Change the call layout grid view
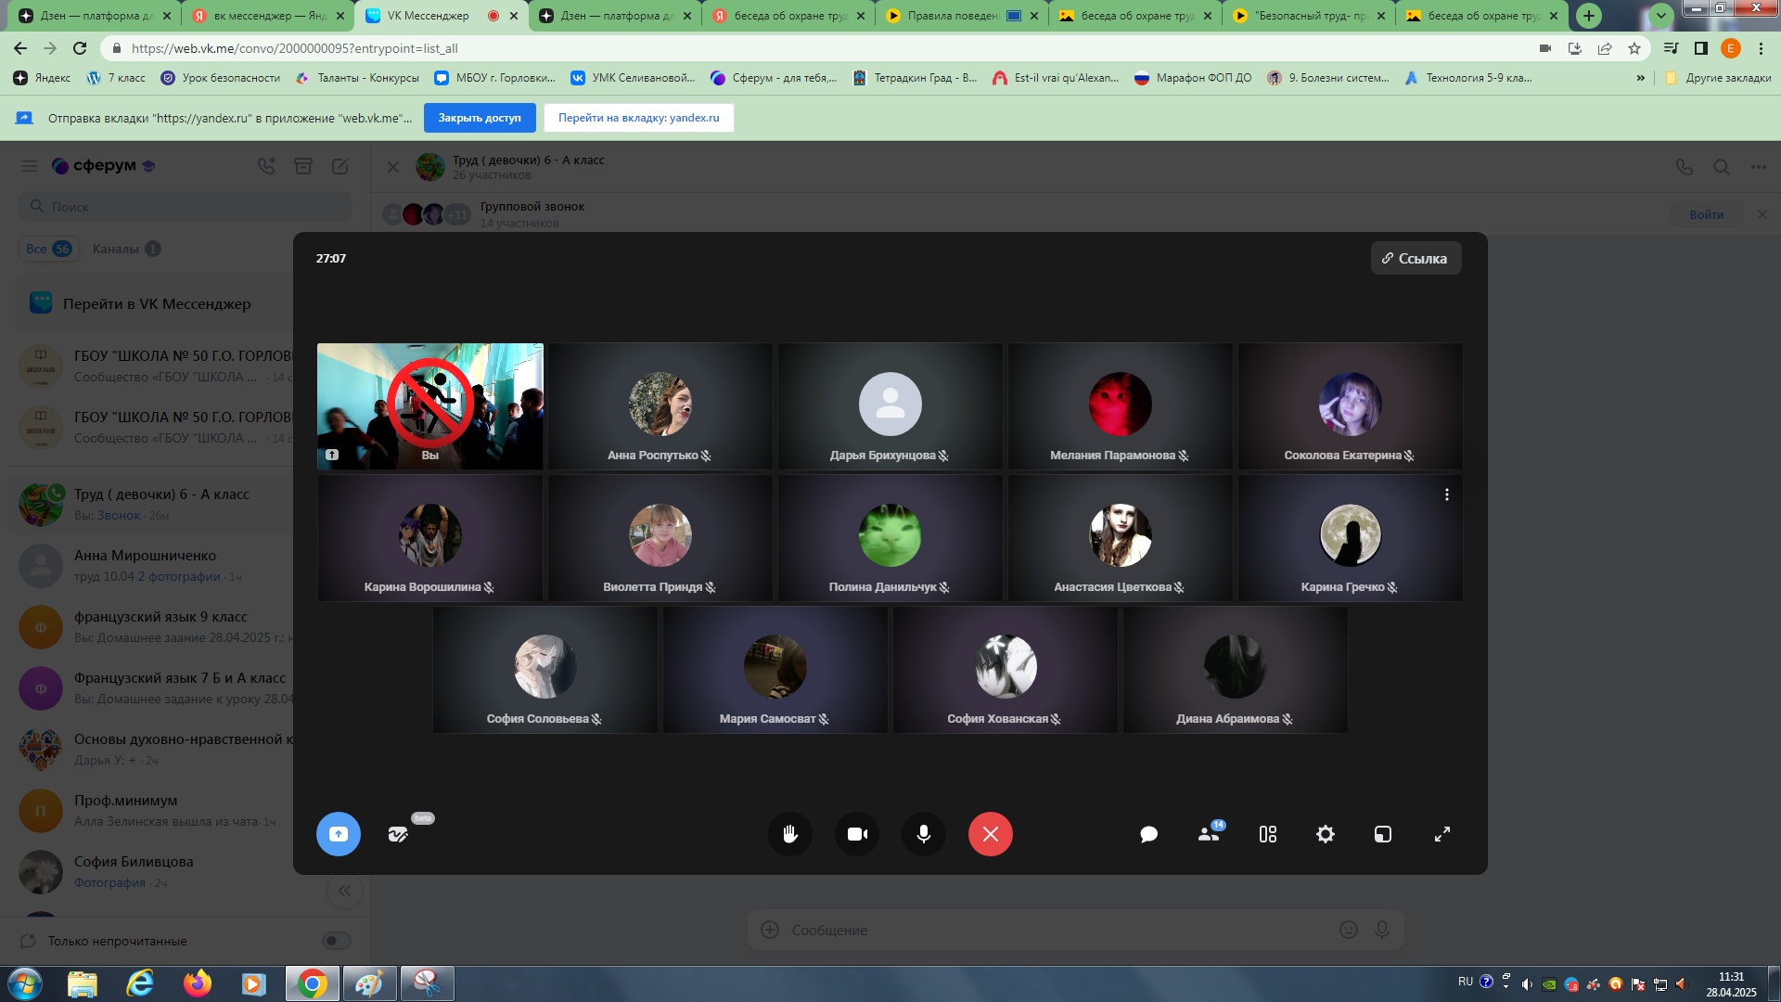The height and width of the screenshot is (1002, 1781). tap(1268, 834)
